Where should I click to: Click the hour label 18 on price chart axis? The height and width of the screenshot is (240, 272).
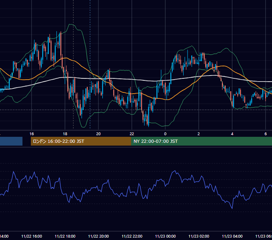coord(65,134)
